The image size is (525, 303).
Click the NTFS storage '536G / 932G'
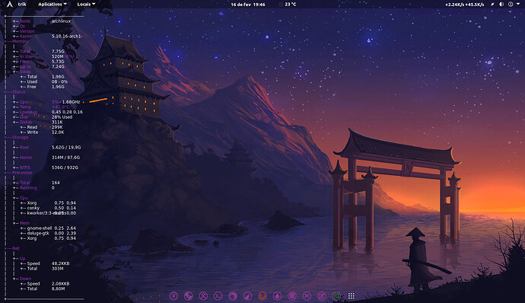pos(65,167)
